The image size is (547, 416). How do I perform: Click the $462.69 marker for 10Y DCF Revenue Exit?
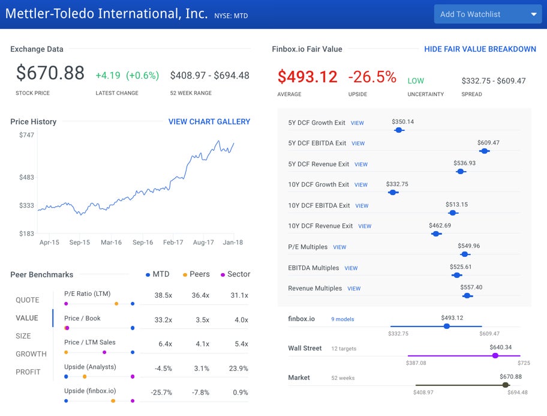[435, 234]
